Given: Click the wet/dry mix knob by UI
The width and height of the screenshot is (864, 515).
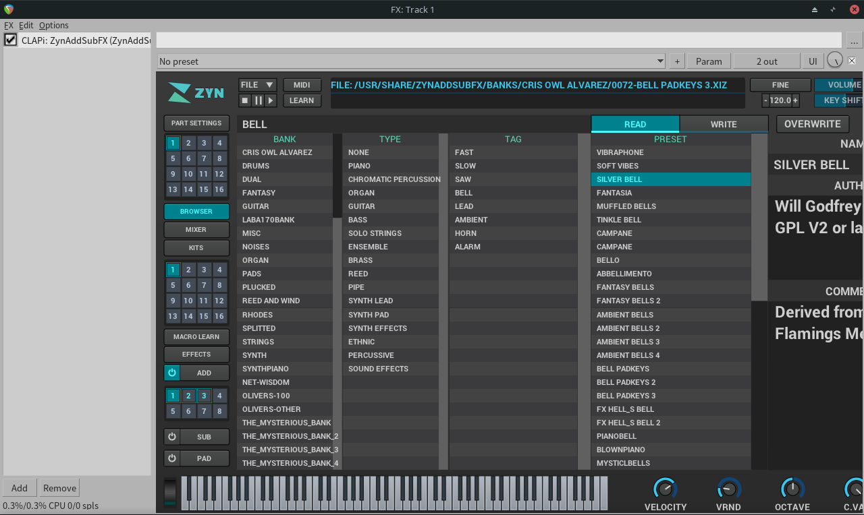Looking at the screenshot, I should point(835,61).
